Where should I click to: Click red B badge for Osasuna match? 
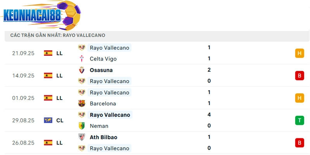(299, 76)
